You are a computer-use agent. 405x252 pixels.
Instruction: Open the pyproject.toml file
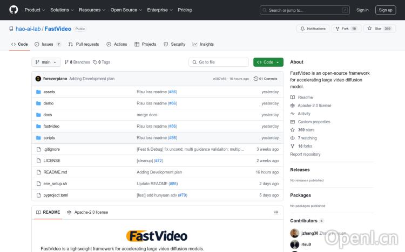tap(56, 195)
